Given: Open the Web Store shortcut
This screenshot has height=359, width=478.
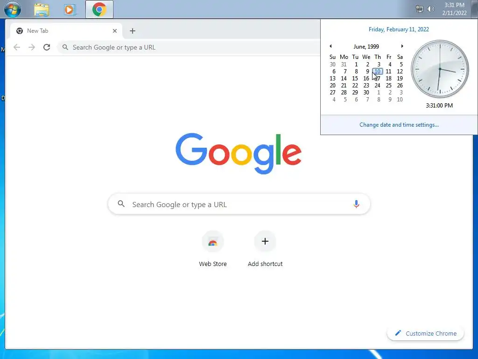Looking at the screenshot, I should point(213,249).
